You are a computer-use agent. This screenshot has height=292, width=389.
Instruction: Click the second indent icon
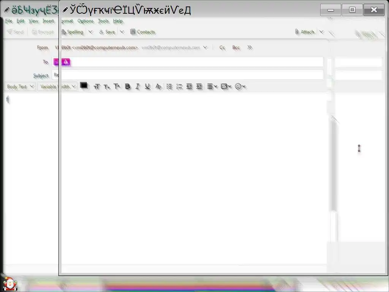(199, 86)
